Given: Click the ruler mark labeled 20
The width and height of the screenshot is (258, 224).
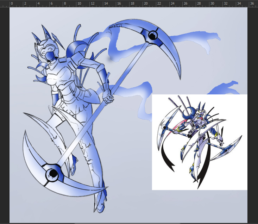Looking at the screenshot, I should pos(146,4).
